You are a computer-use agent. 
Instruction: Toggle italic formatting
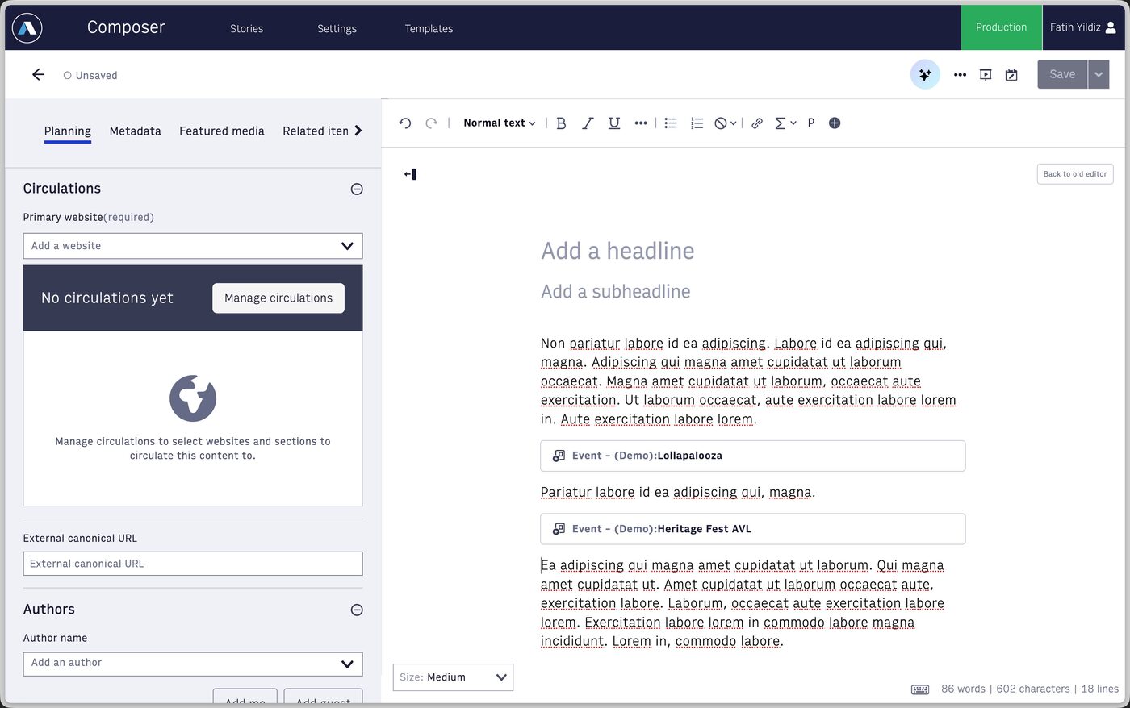coord(588,123)
